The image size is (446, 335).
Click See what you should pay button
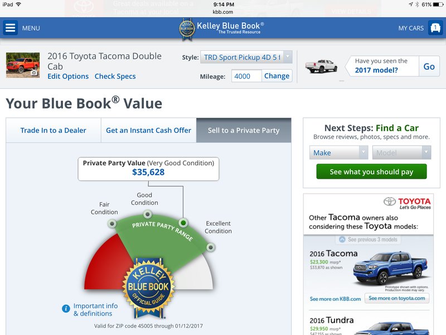coord(371,171)
